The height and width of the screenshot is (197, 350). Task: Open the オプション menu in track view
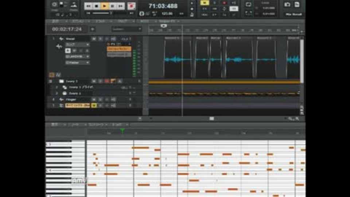point(78,21)
